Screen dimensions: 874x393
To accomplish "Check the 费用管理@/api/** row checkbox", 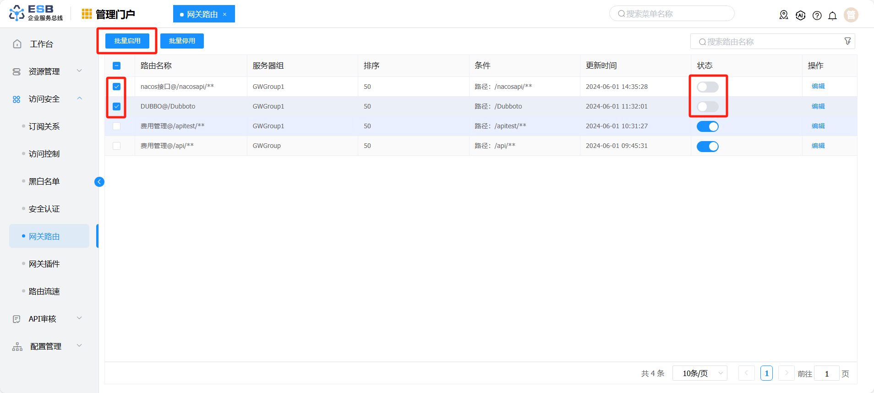I will pos(117,146).
